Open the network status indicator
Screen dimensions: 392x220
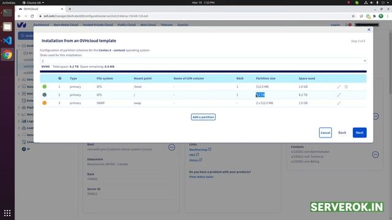pyautogui.click(x=366, y=2)
